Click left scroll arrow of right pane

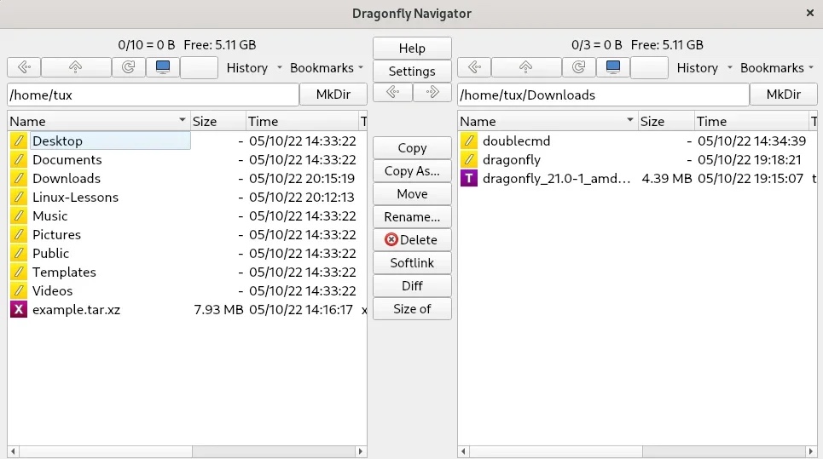463,451
